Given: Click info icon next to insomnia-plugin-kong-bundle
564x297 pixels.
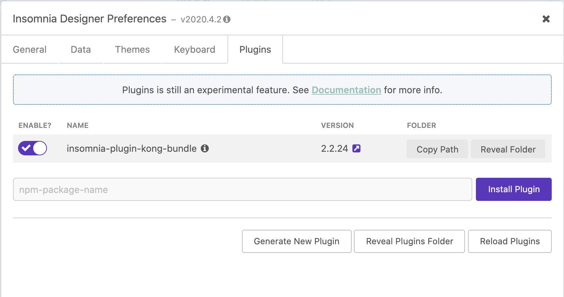Looking at the screenshot, I should [205, 148].
